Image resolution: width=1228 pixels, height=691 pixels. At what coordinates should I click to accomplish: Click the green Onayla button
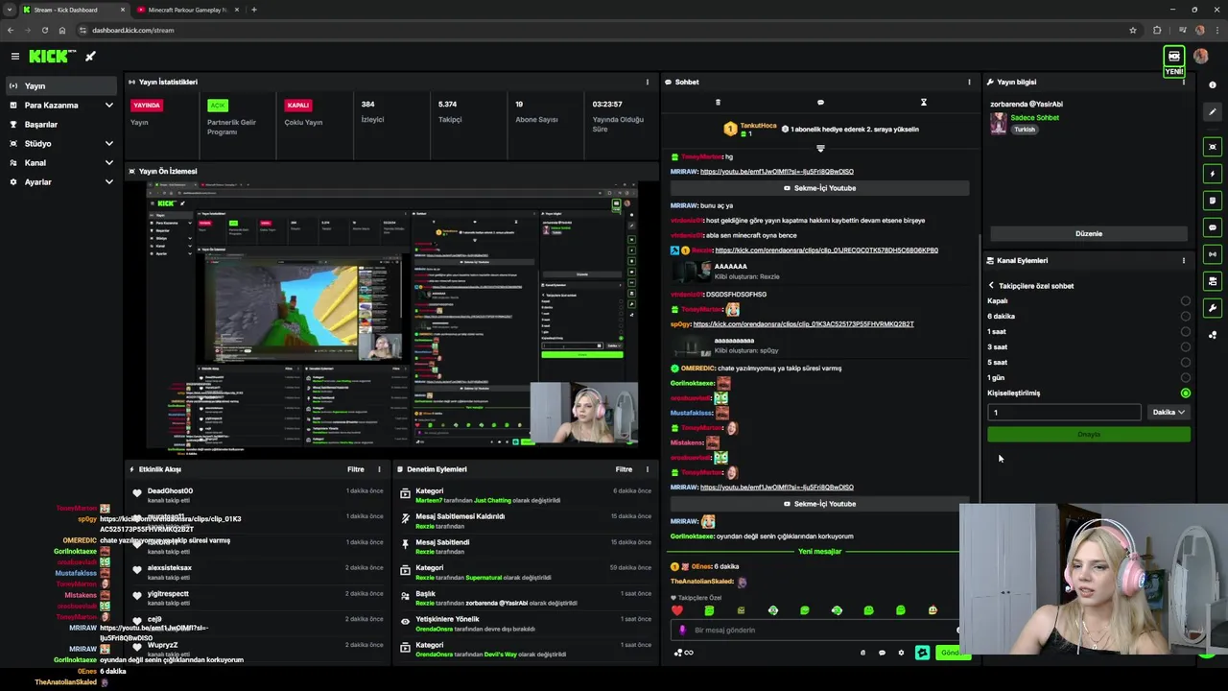[x=1089, y=434]
